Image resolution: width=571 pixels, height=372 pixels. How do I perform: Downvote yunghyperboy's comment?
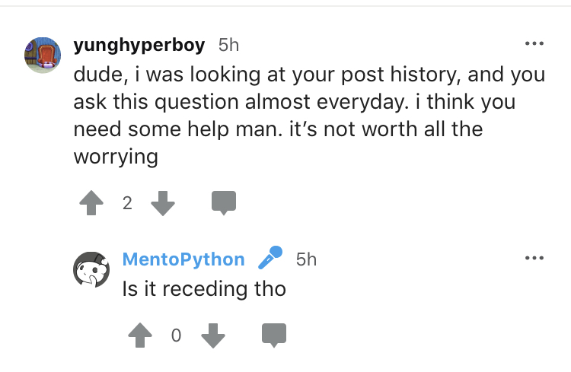163,202
